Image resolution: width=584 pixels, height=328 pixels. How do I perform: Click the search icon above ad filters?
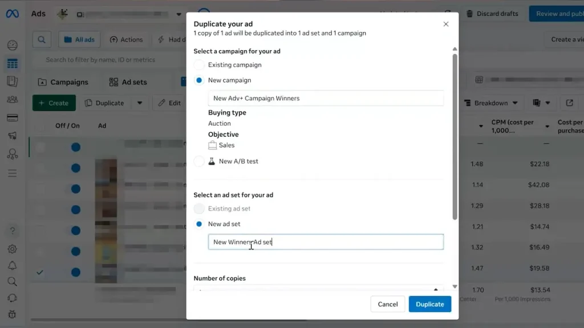[42, 39]
